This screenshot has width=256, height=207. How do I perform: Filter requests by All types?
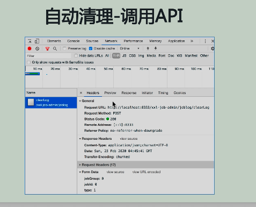coord(107,56)
